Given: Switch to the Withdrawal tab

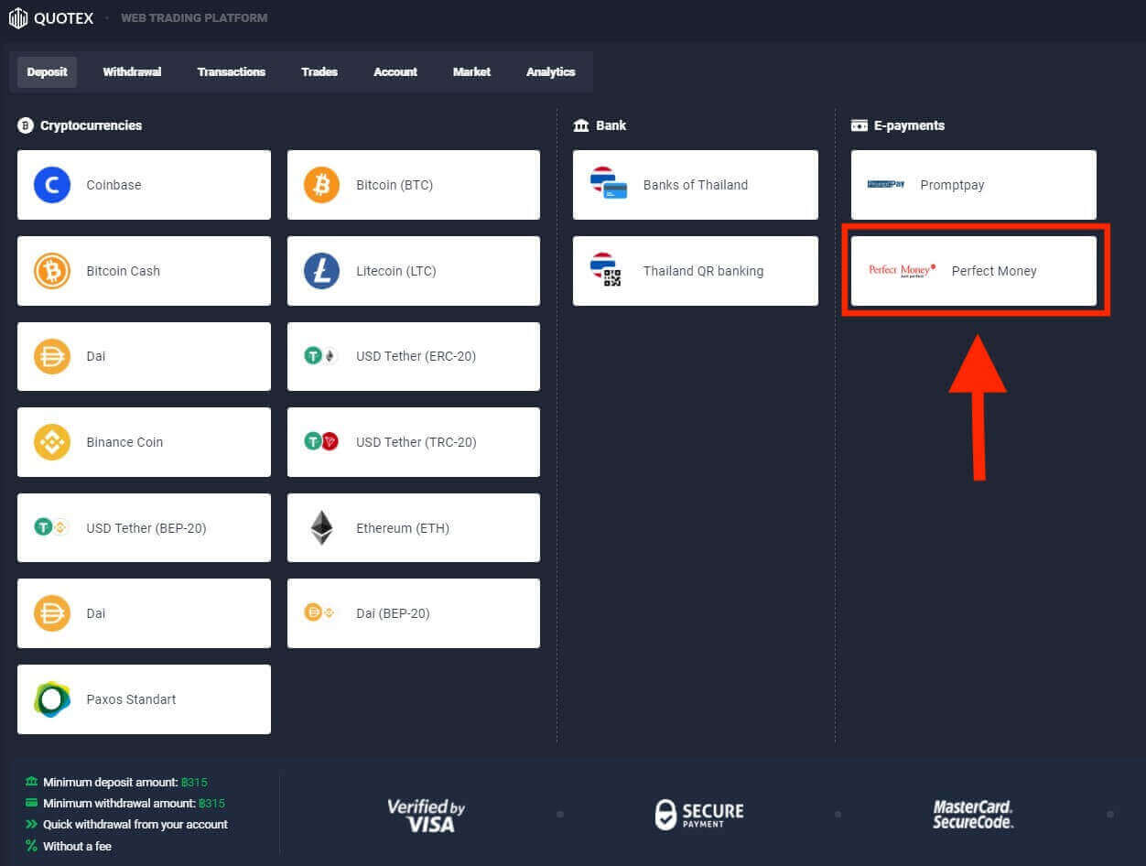Looking at the screenshot, I should click(x=132, y=72).
